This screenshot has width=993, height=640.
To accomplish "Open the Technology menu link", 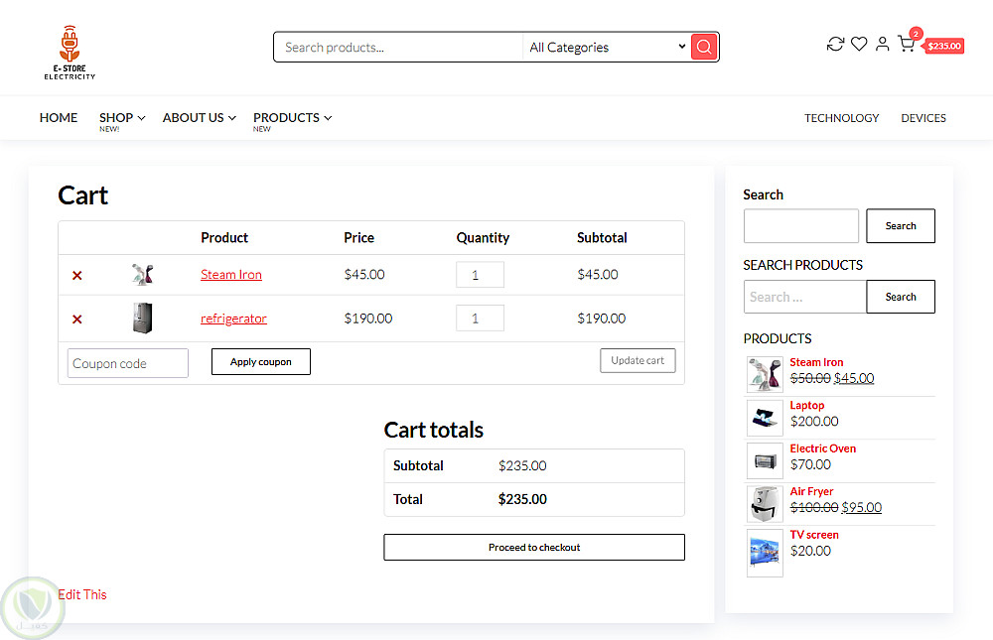I will coord(841,118).
